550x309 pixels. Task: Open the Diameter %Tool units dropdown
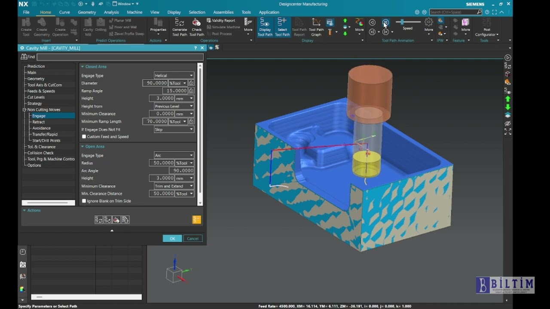pos(178,83)
